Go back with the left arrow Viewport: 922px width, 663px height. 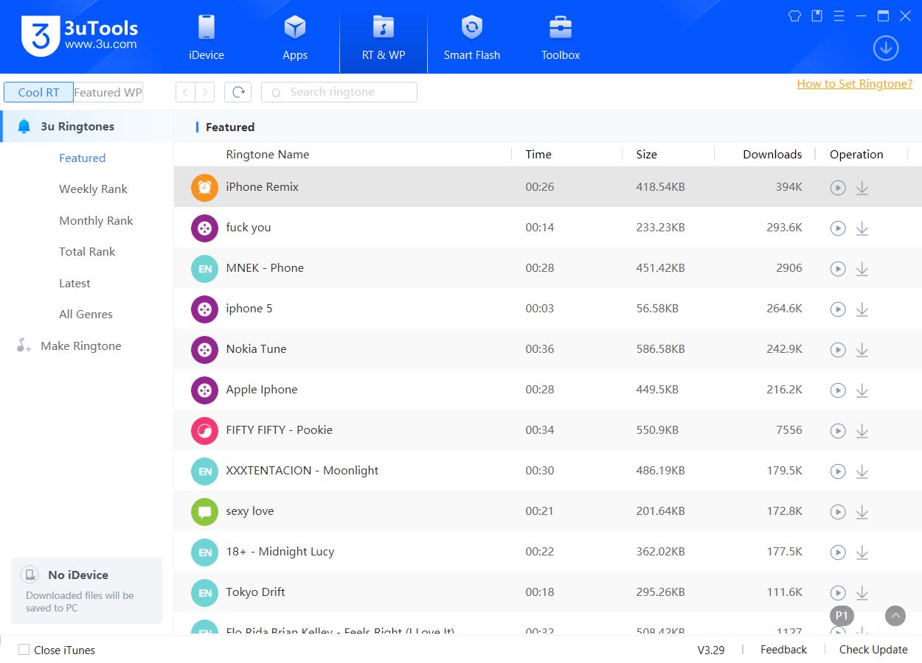185,92
